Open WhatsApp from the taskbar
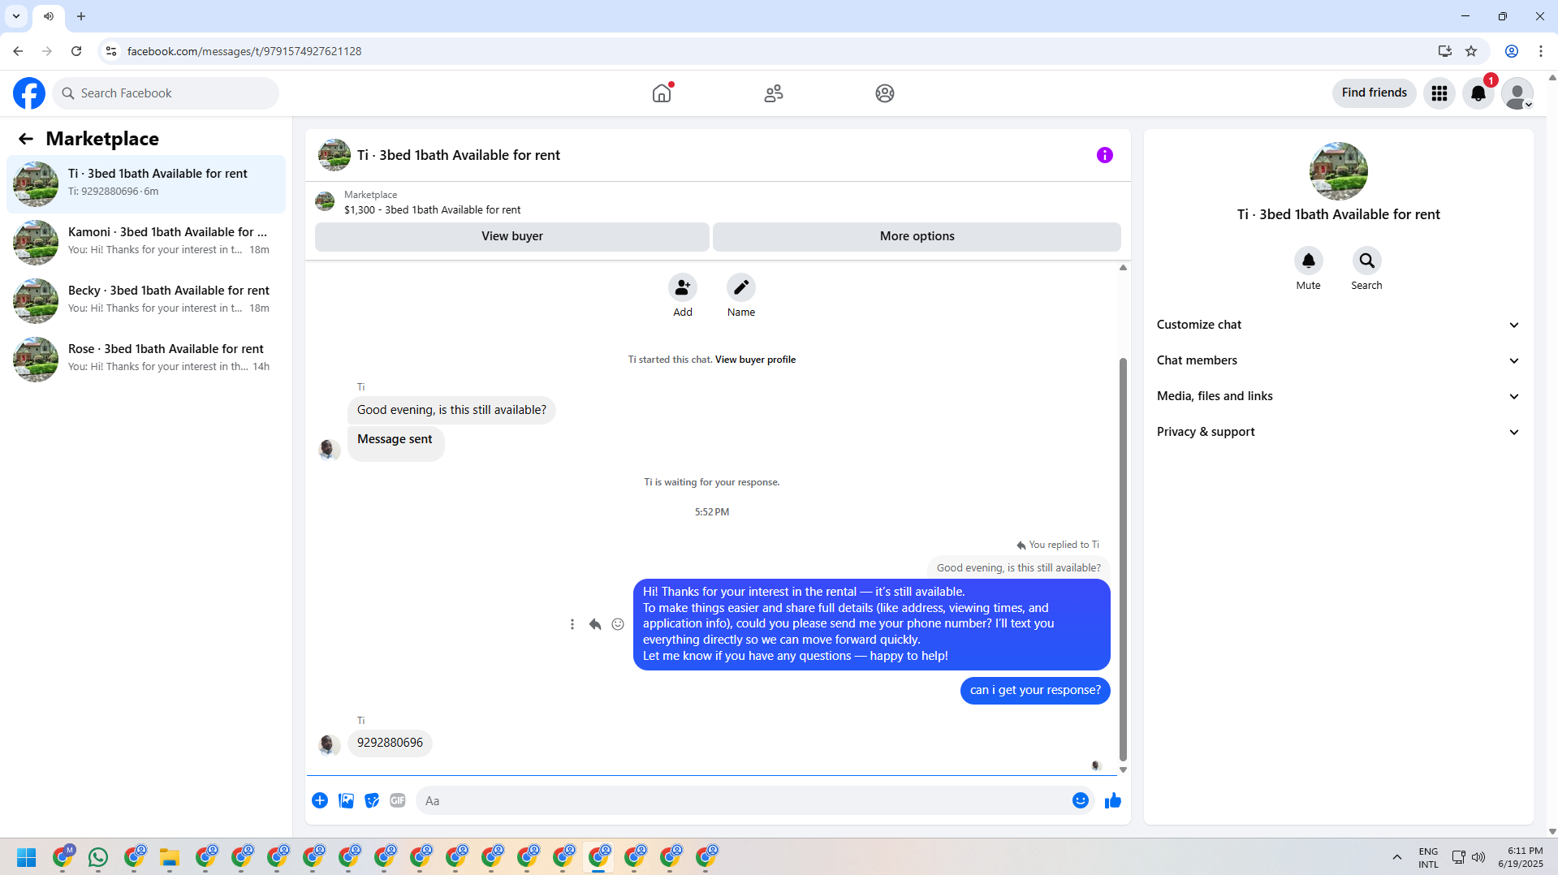The width and height of the screenshot is (1558, 875). 98,857
